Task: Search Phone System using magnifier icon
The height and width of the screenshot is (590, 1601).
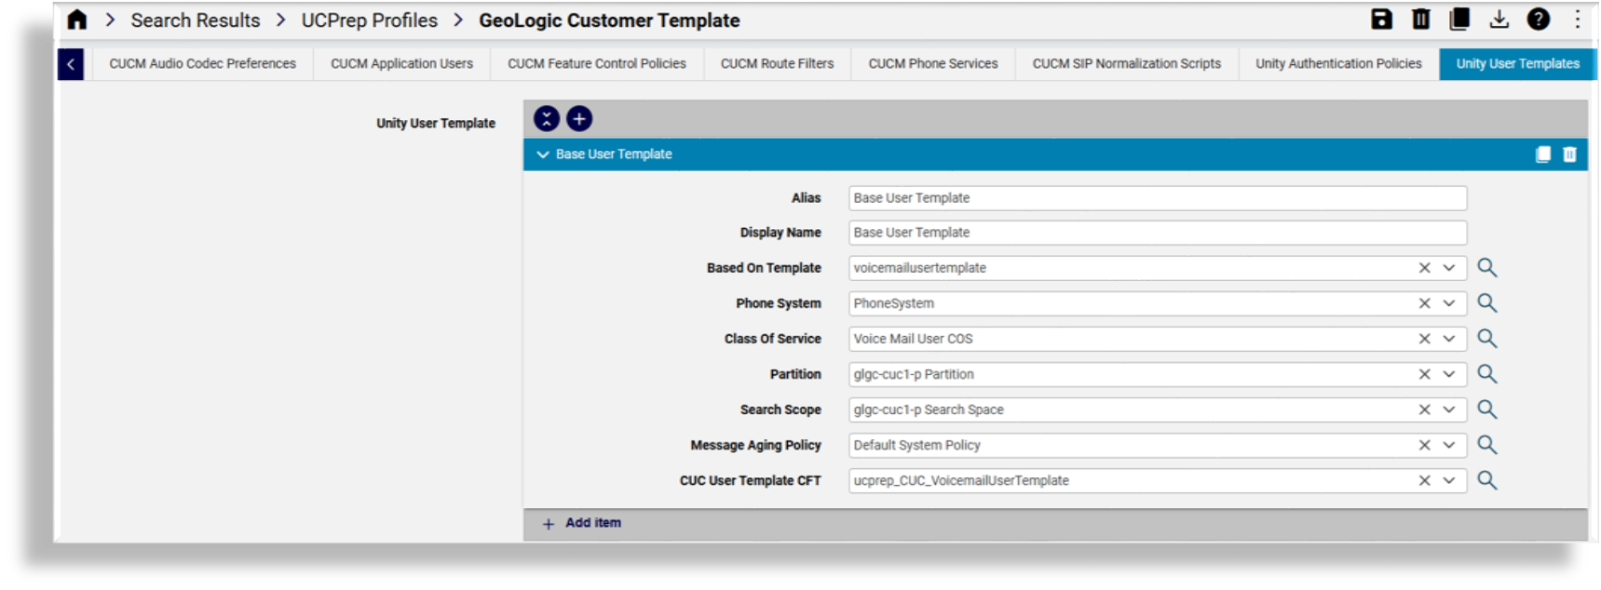Action: [x=1487, y=303]
